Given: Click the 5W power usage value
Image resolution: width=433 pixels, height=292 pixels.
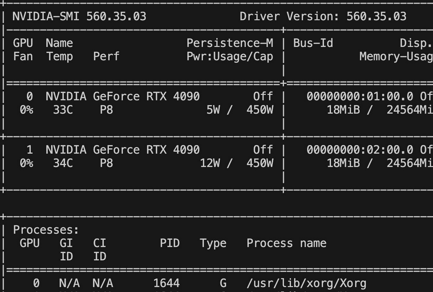Looking at the screenshot, I should coord(213,110).
